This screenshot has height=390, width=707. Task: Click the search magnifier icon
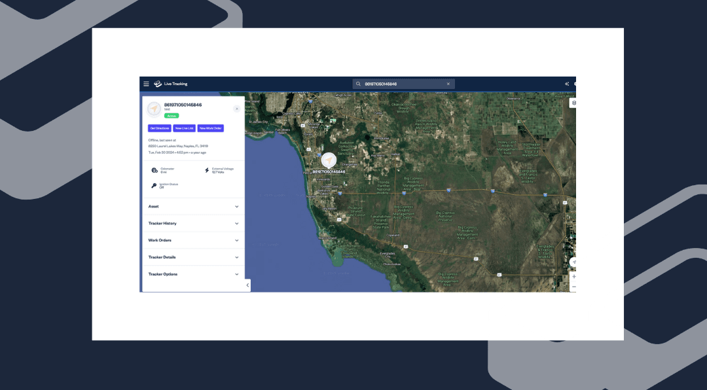tap(358, 84)
